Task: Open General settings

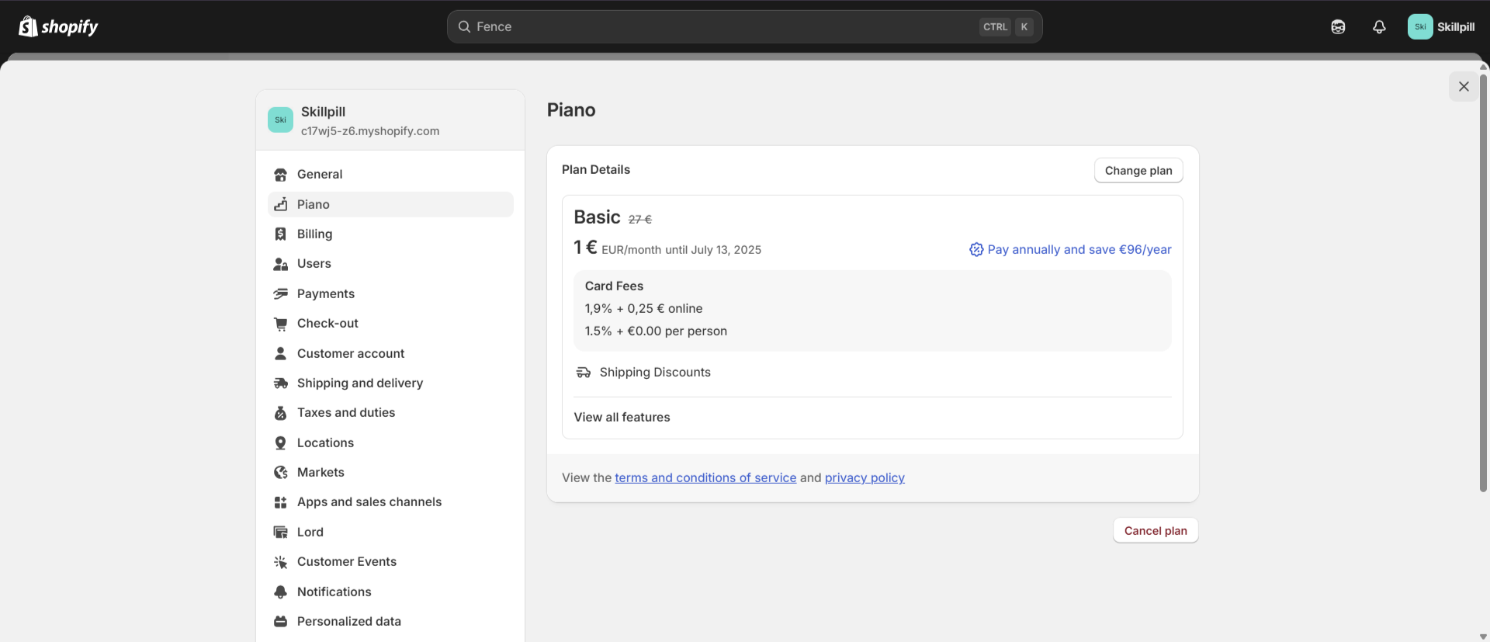Action: 390,175
